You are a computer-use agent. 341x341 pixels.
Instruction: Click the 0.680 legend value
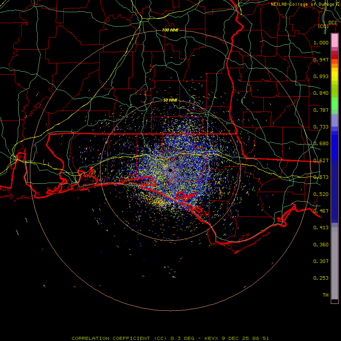[x=321, y=143]
